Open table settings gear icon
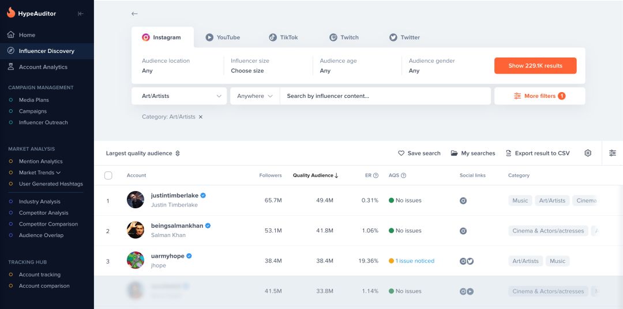 tap(588, 153)
